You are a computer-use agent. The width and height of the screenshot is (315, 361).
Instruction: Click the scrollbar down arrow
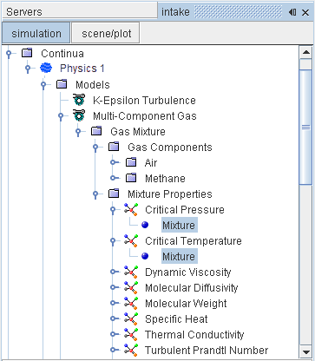coord(305,351)
